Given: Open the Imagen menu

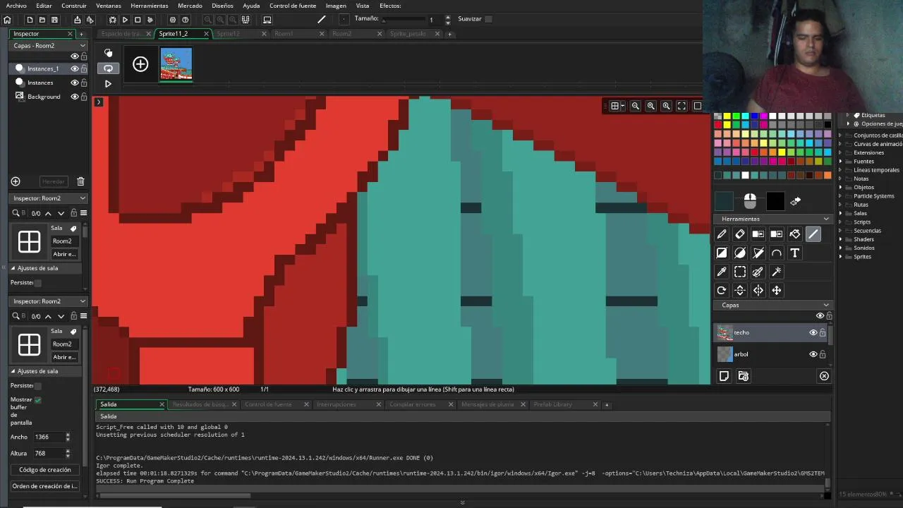Looking at the screenshot, I should pyautogui.click(x=336, y=6).
